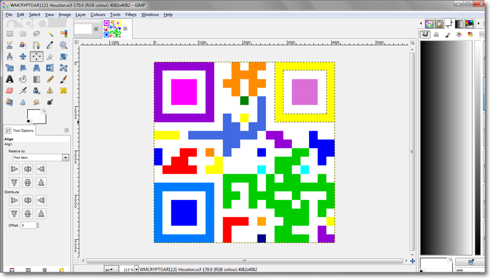Align right edge of target

[x=41, y=169]
